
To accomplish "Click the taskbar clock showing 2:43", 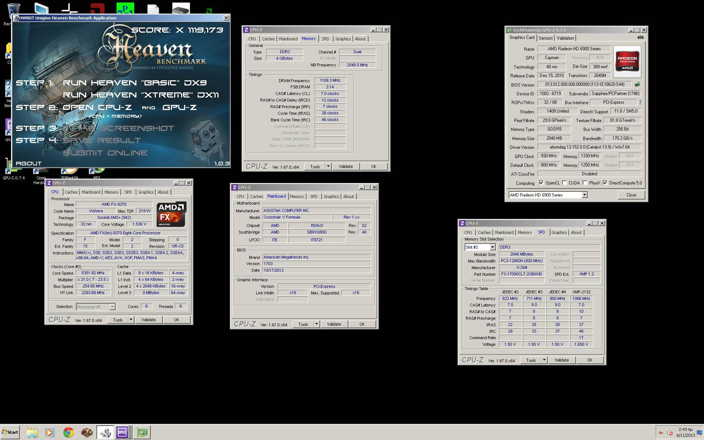I will point(686,432).
